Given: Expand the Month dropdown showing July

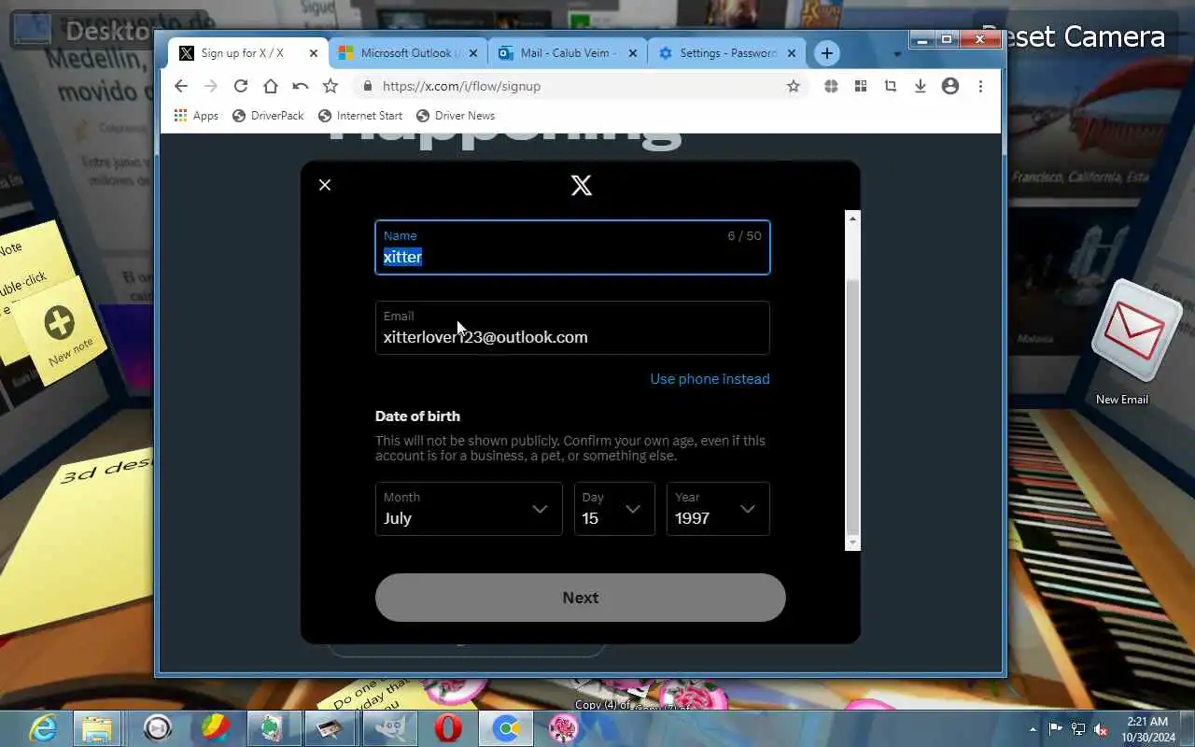Looking at the screenshot, I should pyautogui.click(x=469, y=509).
